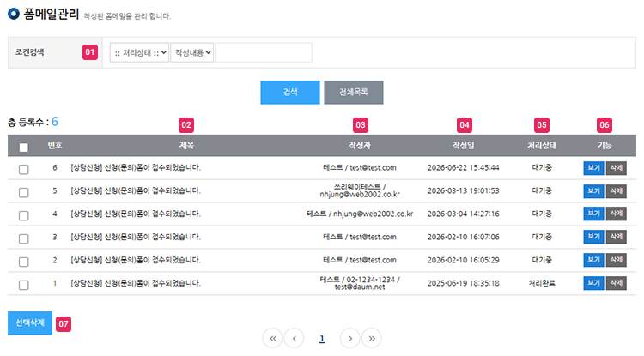This screenshot has height=356, width=644.
Task: Click 보기 for row dated 2026-02-10 16:07:06
Action: pyautogui.click(x=593, y=237)
